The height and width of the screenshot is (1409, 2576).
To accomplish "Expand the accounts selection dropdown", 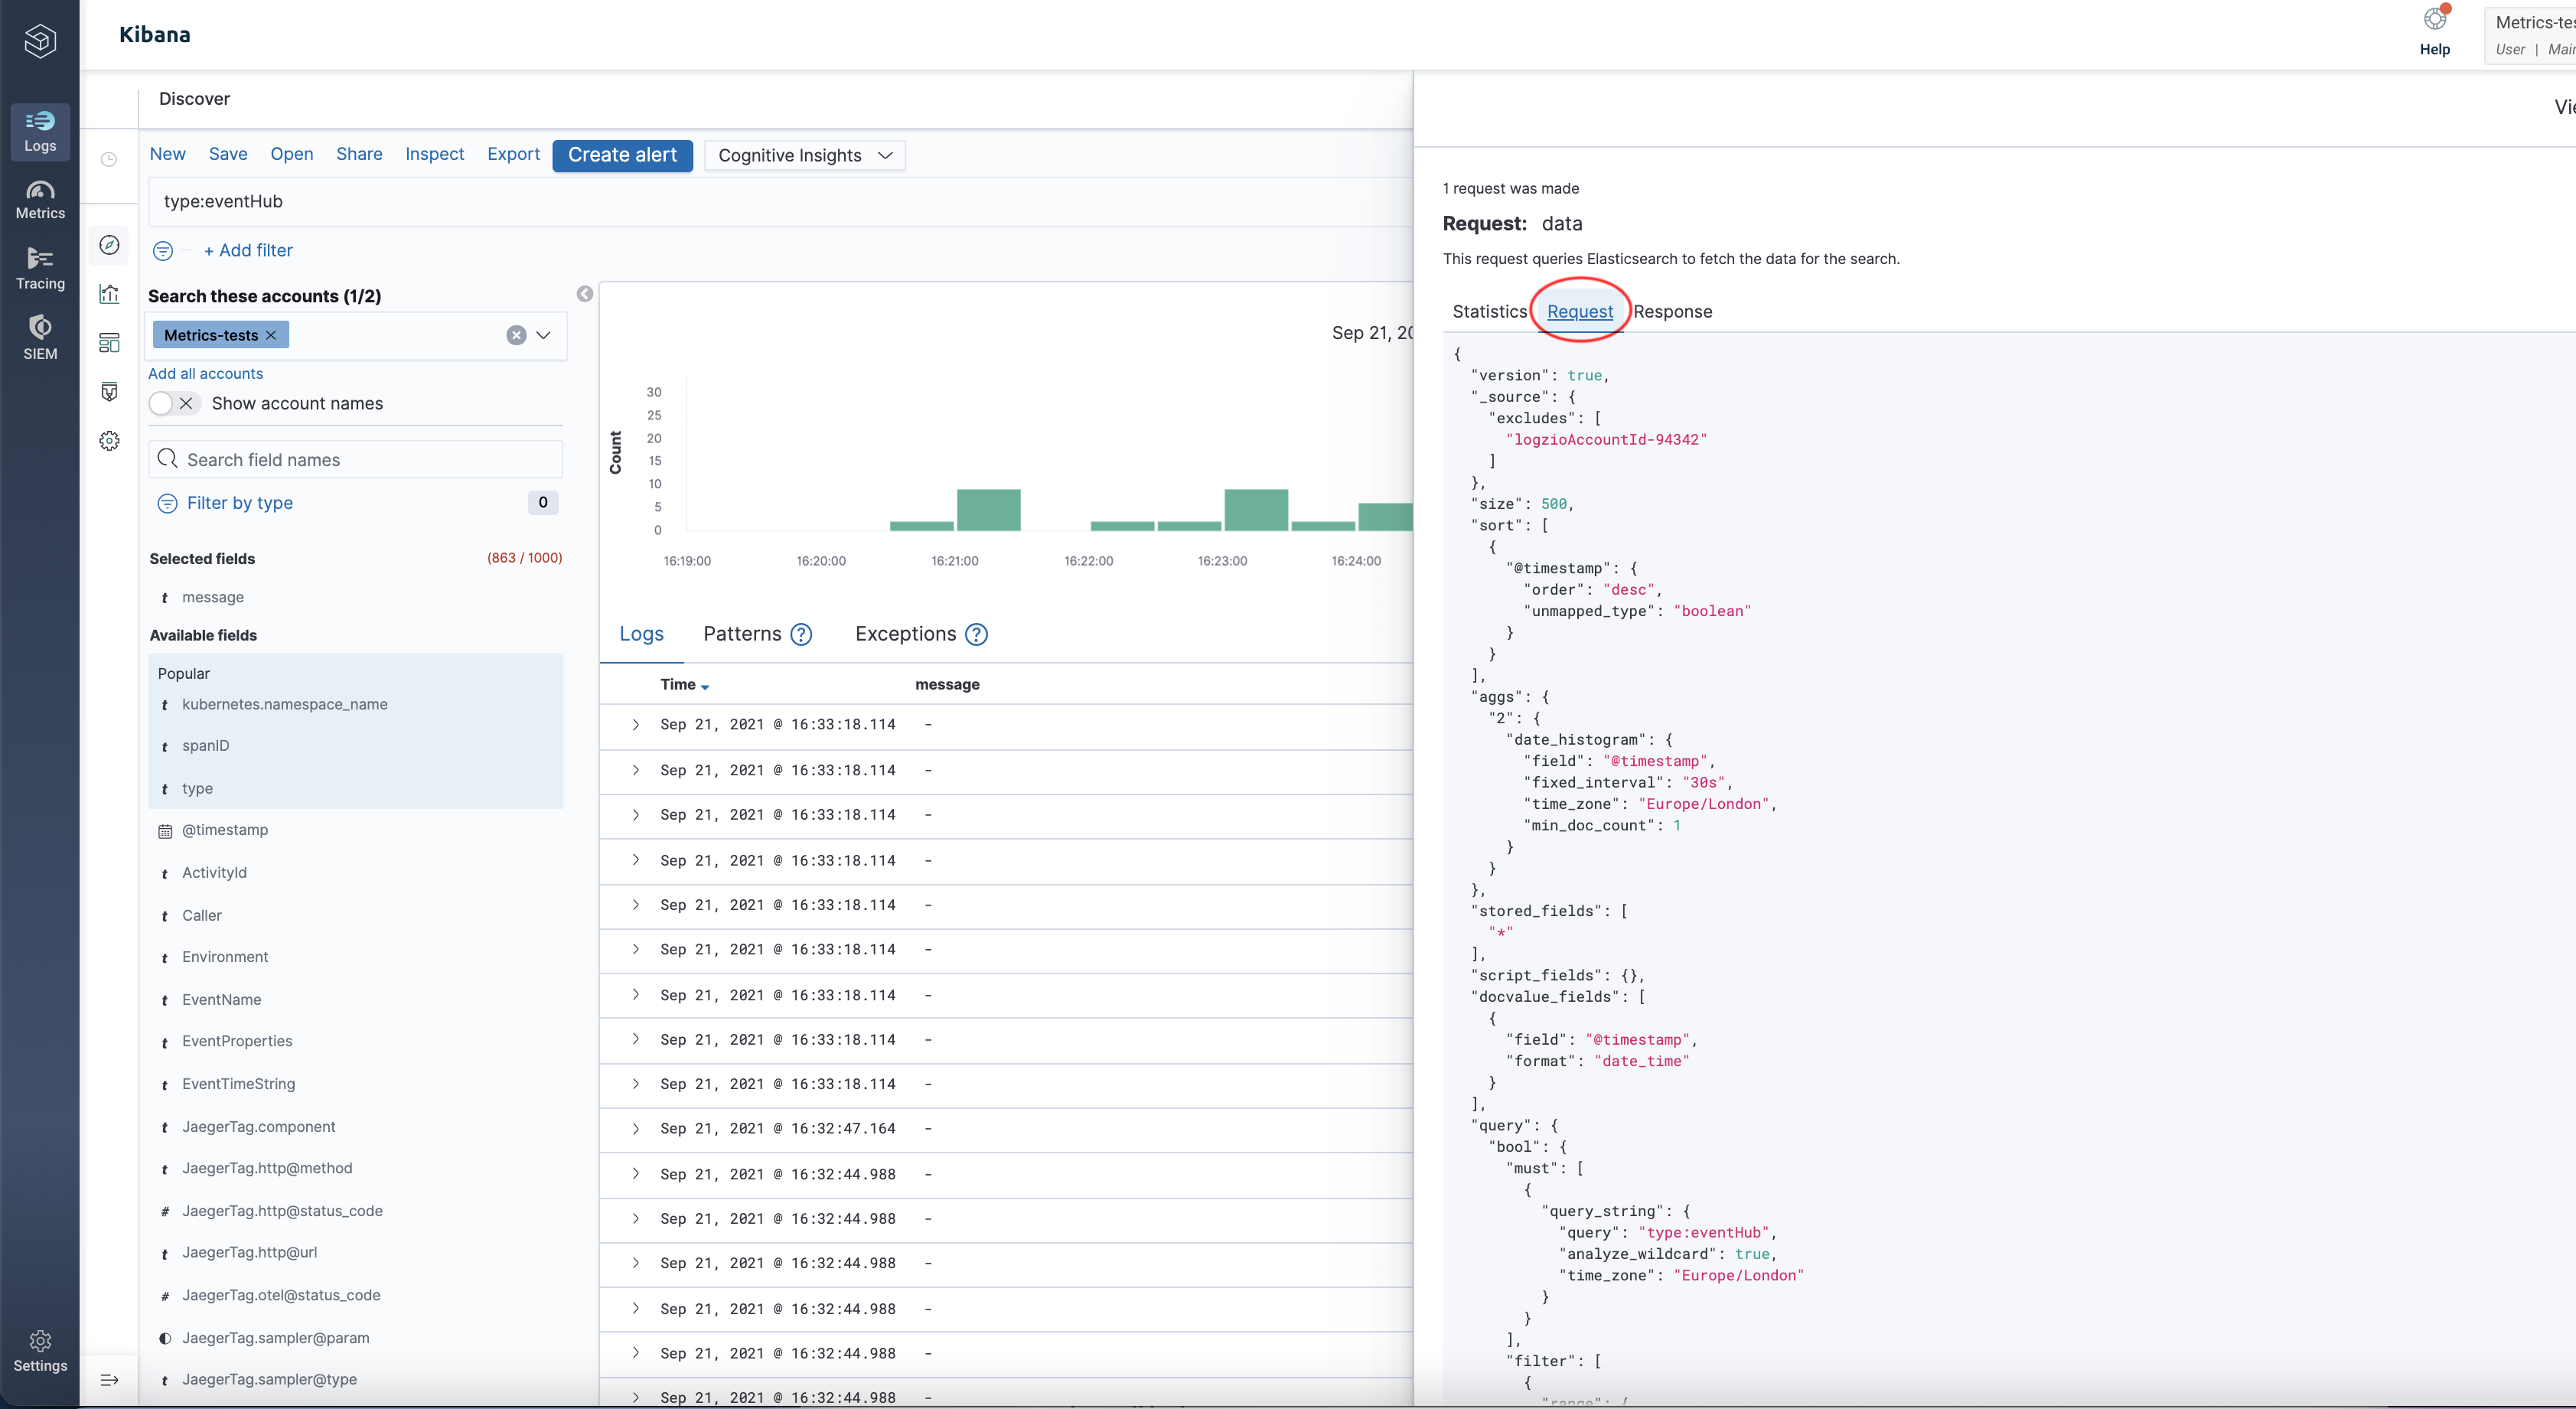I will point(544,335).
